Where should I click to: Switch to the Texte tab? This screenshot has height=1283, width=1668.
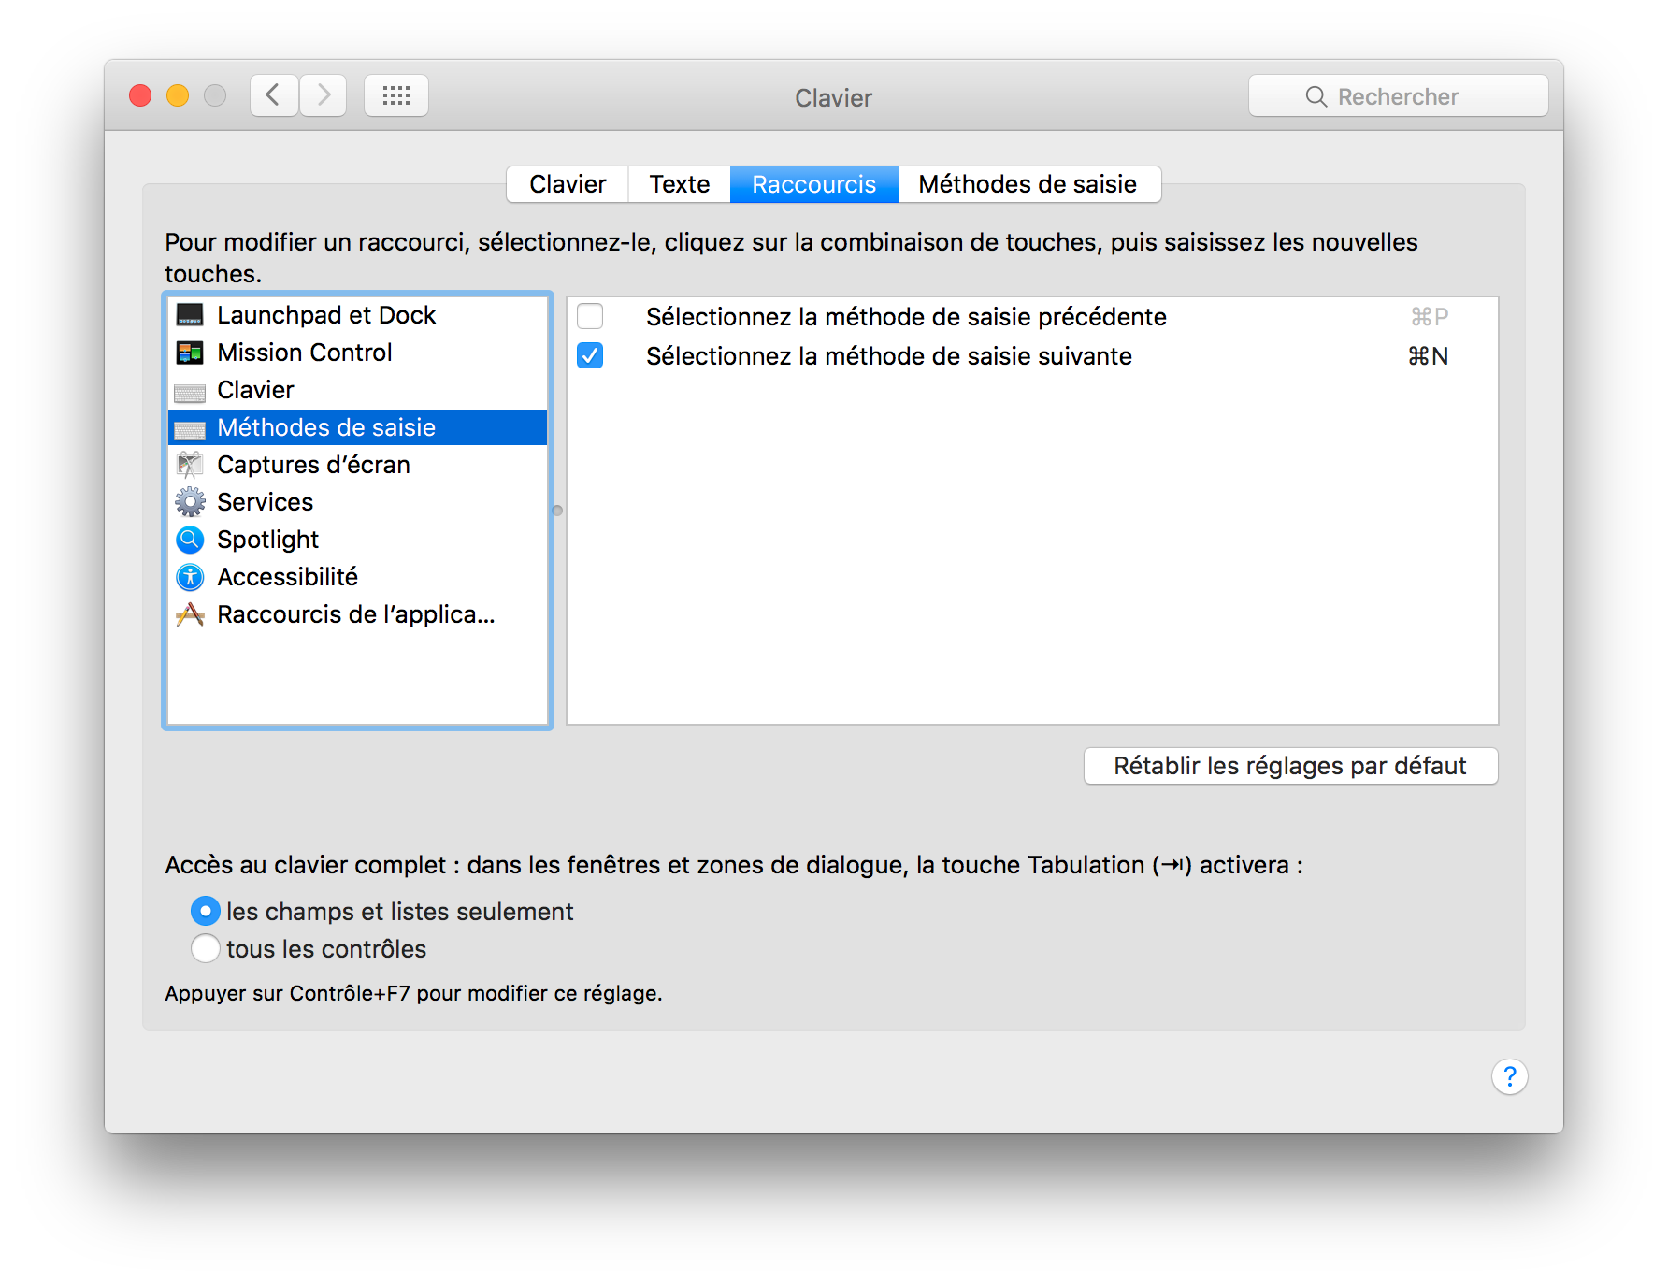coord(680,184)
